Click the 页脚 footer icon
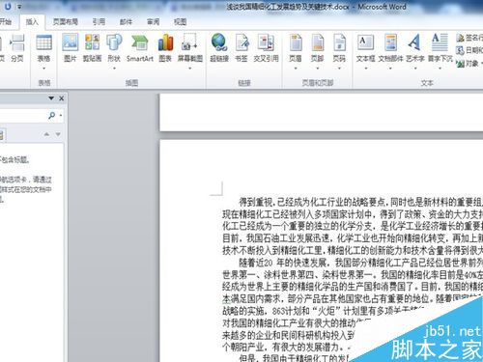 tap(318, 42)
